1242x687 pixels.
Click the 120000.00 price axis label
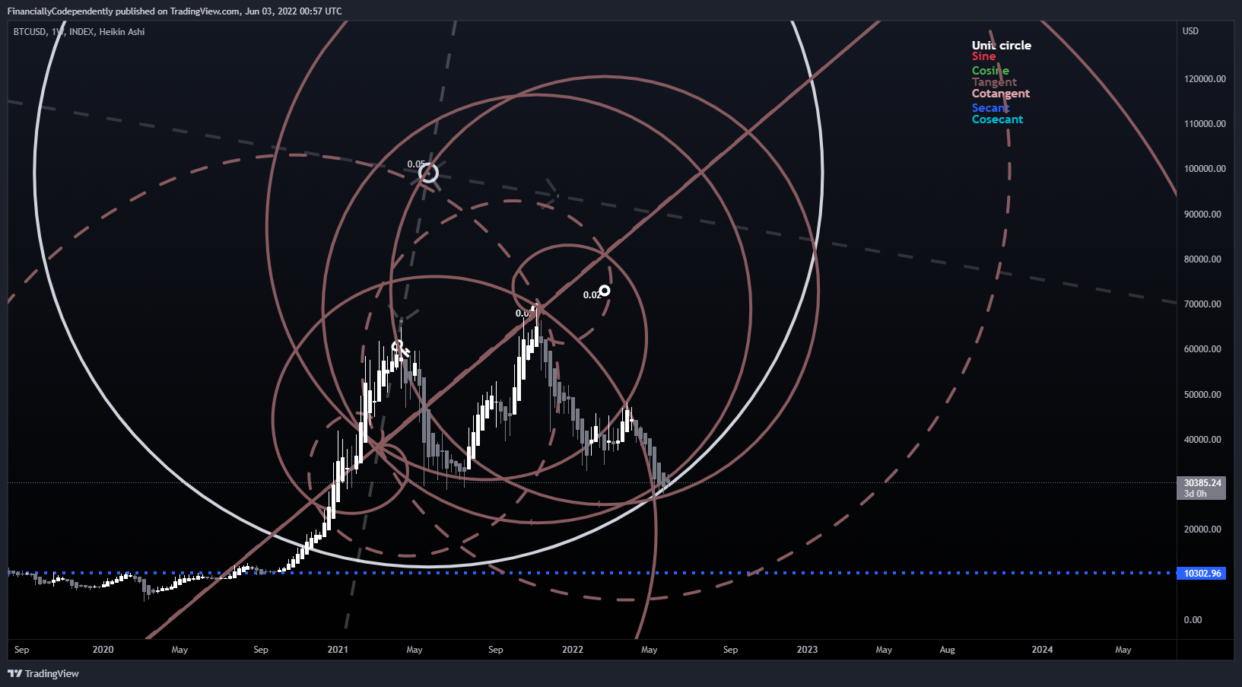(1205, 79)
